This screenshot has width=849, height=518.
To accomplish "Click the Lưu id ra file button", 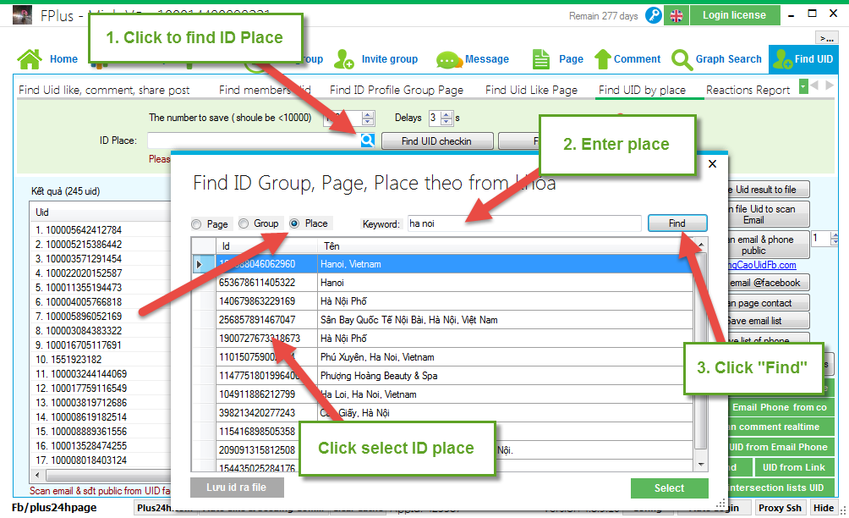I will coord(237,488).
